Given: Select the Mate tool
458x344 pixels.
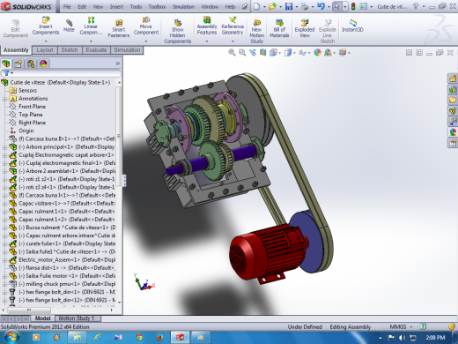Looking at the screenshot, I should pos(69,26).
